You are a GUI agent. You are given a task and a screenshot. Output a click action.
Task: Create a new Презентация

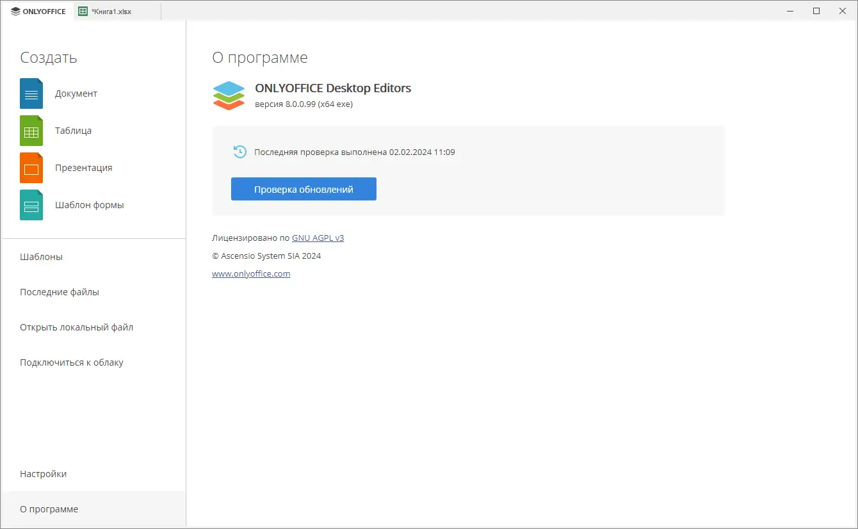93,168
